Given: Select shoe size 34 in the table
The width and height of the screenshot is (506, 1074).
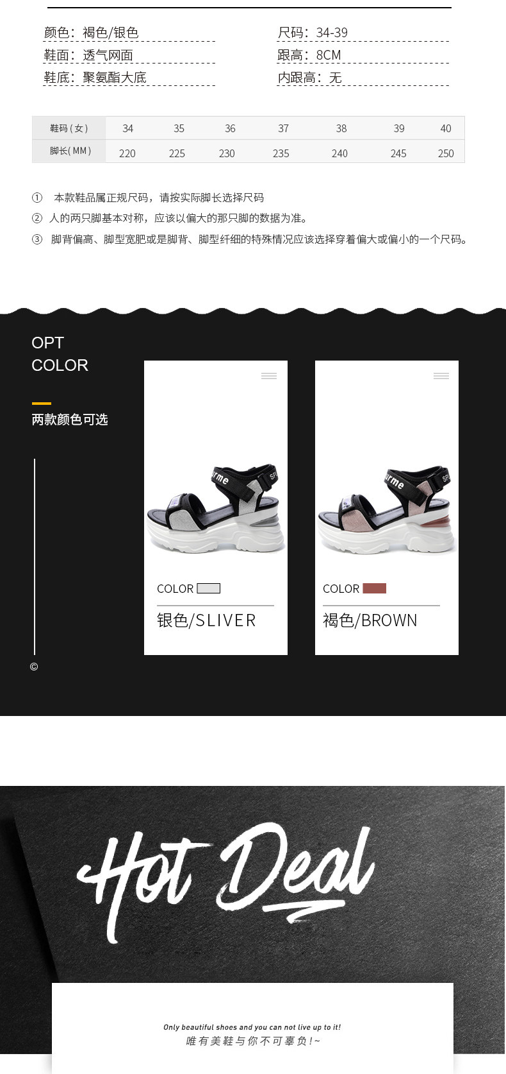Looking at the screenshot, I should pyautogui.click(x=128, y=128).
